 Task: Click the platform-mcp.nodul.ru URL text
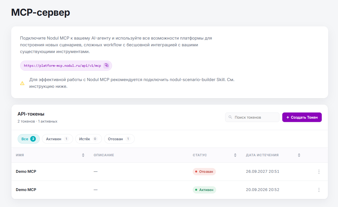click(62, 66)
